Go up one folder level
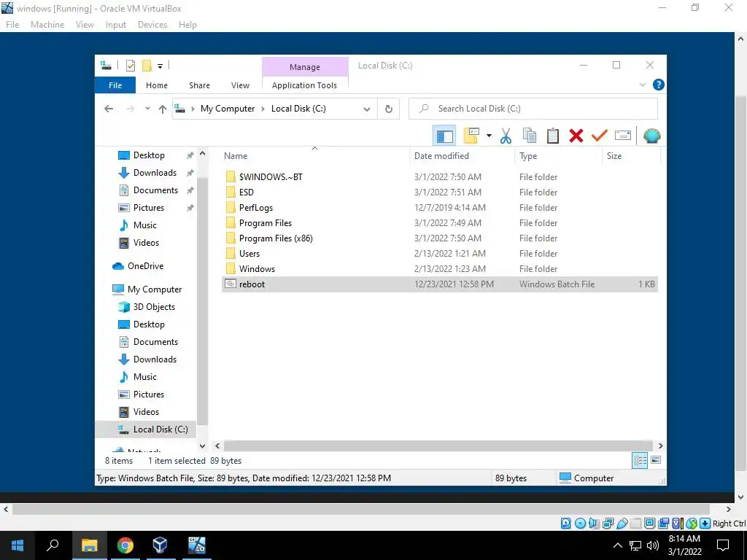 point(163,109)
